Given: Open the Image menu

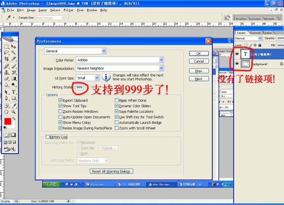Looking at the screenshot, I should tap(31, 10).
